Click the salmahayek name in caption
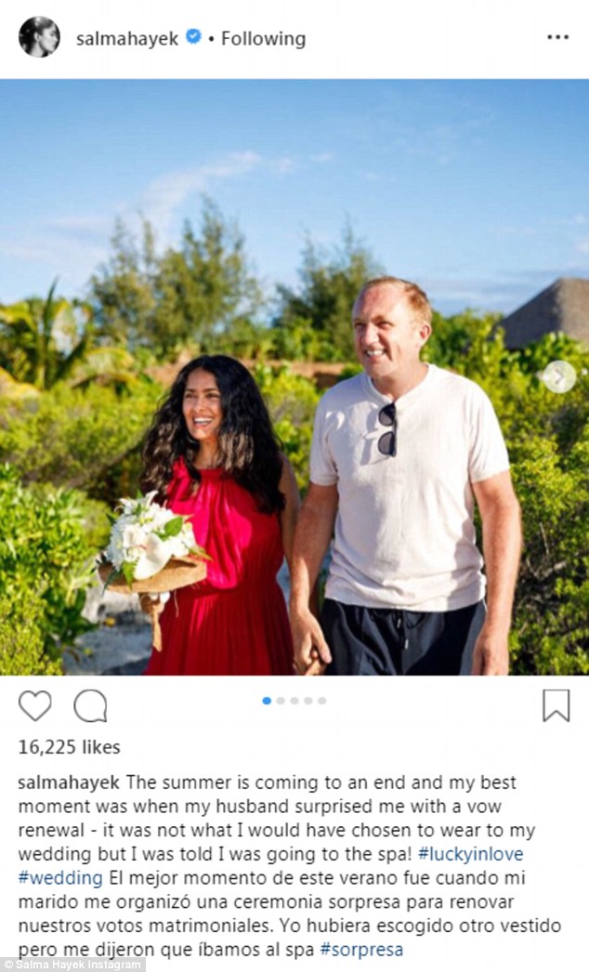This screenshot has width=589, height=972. 69,783
